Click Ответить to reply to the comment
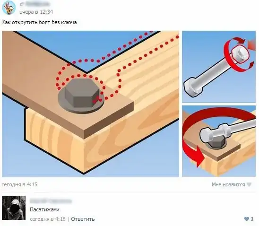The image size is (259, 226). pyautogui.click(x=83, y=219)
